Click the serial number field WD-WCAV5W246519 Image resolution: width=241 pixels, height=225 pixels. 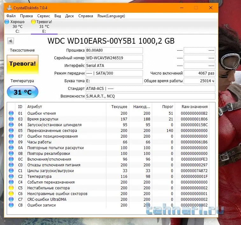(x=114, y=58)
